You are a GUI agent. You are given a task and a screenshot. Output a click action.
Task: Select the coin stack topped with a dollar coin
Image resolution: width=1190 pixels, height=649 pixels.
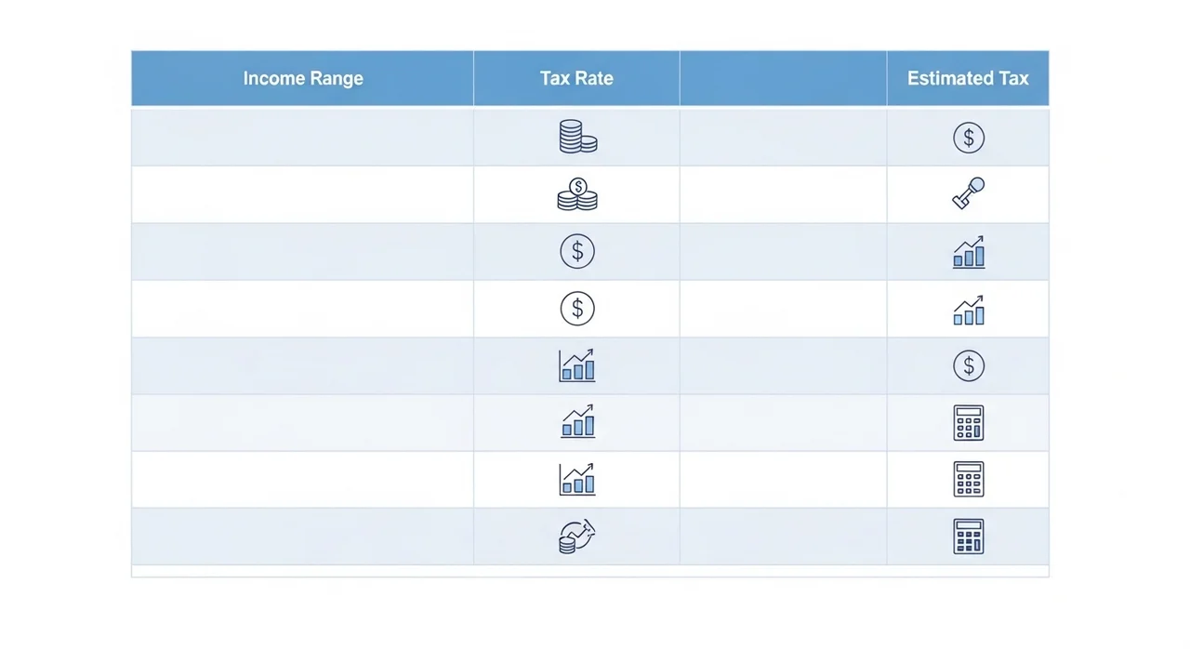(577, 194)
